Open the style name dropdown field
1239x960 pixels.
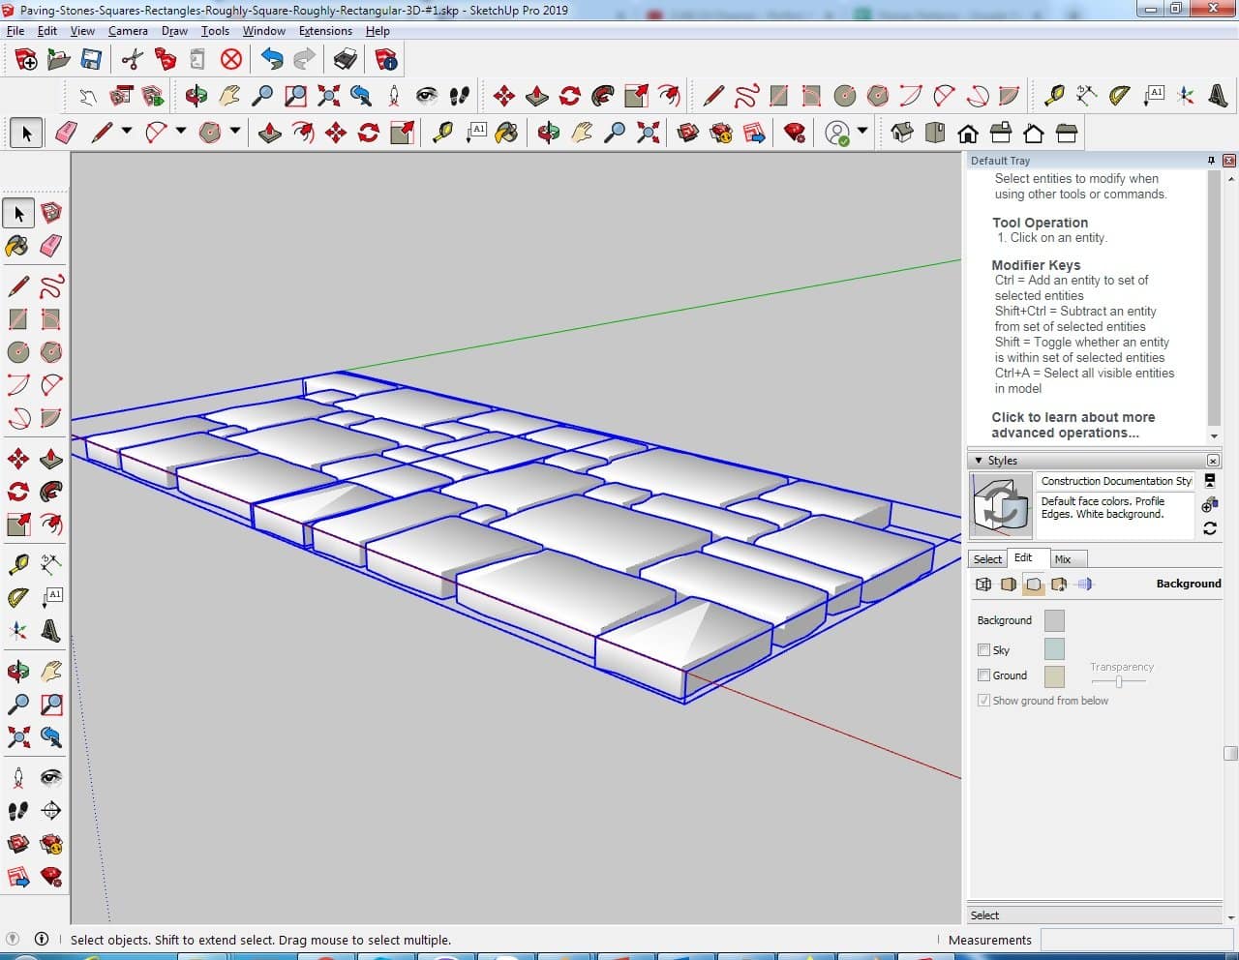point(1116,481)
